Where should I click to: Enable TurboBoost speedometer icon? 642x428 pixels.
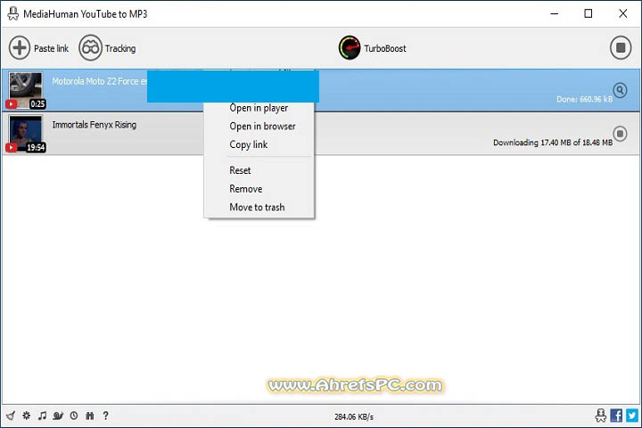click(350, 48)
